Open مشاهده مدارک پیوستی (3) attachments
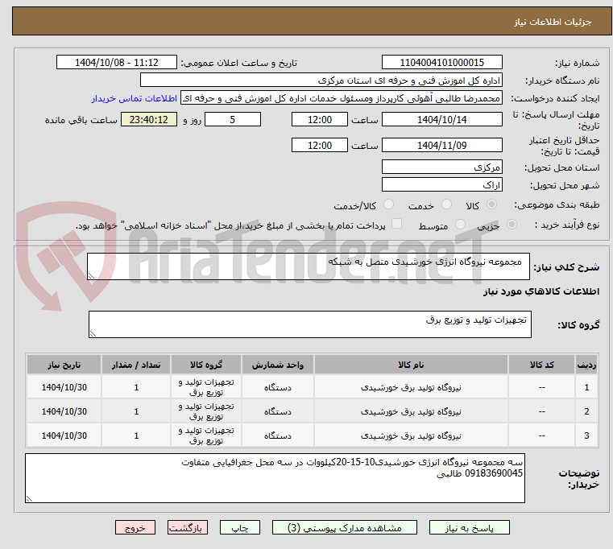This screenshot has height=549, width=613. tap(345, 527)
